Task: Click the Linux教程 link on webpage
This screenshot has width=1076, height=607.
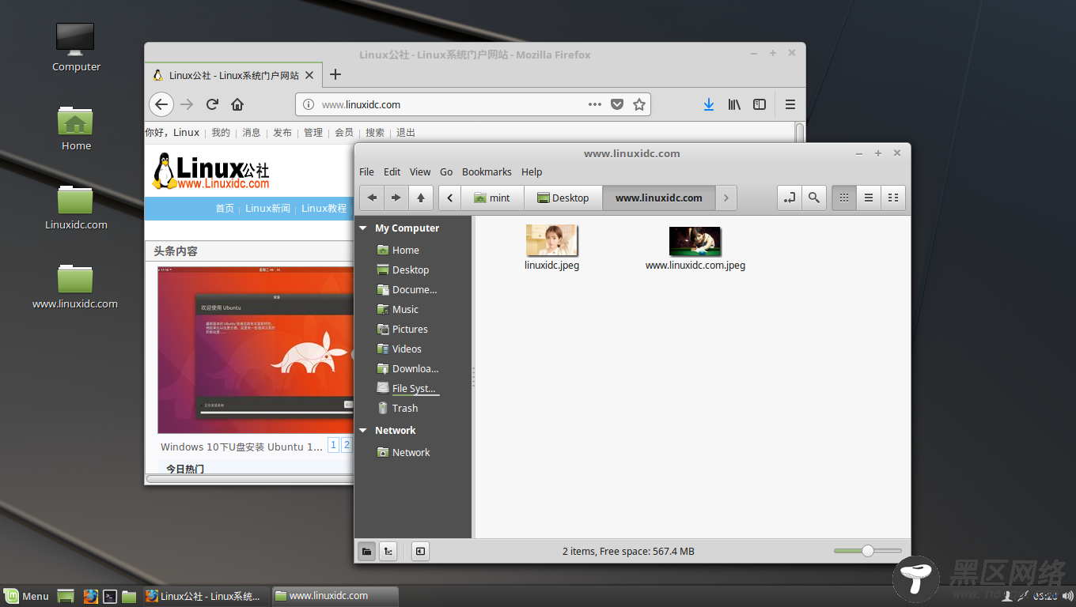Action: (324, 209)
